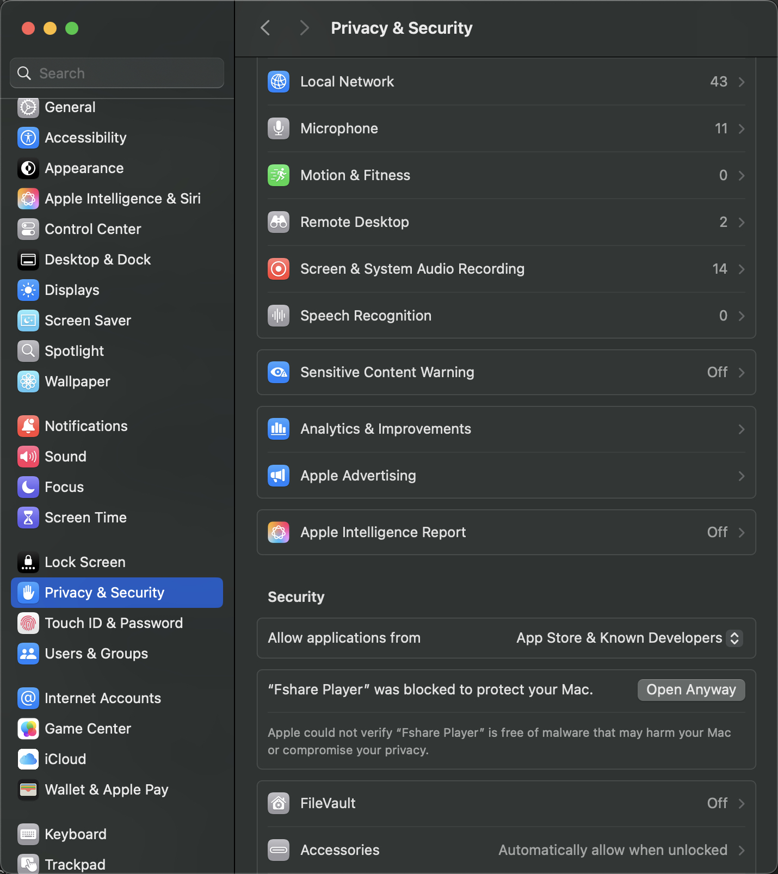Screen dimensions: 778x874
Task: Click the Microphone count 11
Action: [x=721, y=128]
